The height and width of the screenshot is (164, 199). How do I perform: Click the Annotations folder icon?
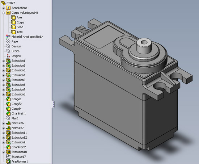(8, 8)
